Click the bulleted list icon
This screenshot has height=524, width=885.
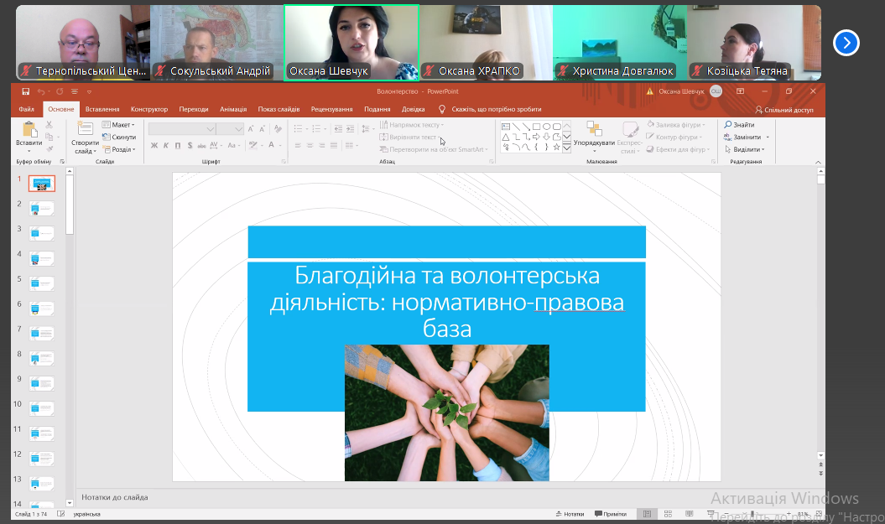click(299, 129)
